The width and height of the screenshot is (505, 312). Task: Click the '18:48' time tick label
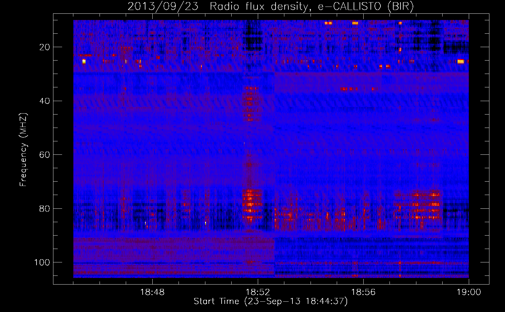tap(152, 292)
